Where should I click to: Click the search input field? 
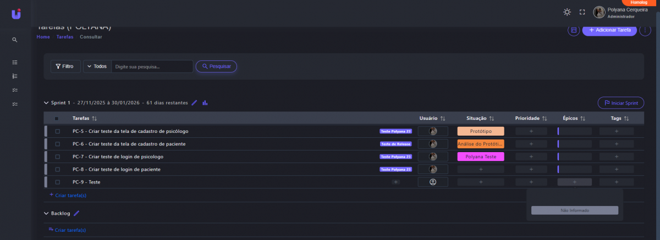[x=152, y=66]
